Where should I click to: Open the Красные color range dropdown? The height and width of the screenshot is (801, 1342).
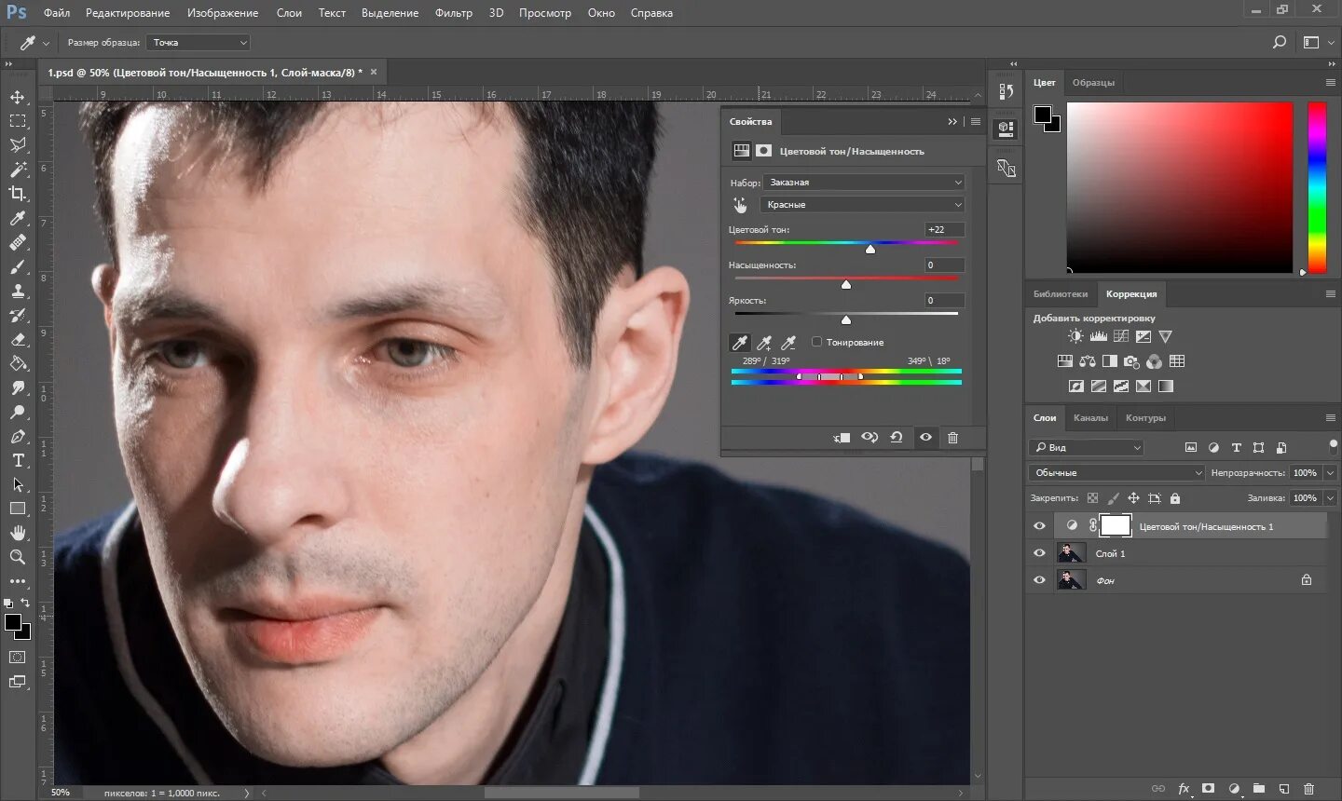862,205
